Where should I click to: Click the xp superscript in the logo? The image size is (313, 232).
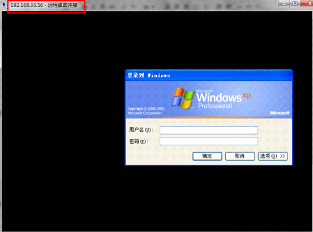click(x=247, y=96)
